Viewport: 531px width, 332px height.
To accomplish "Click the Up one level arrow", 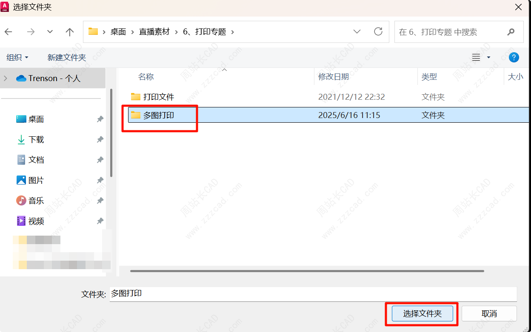I will 70,32.
